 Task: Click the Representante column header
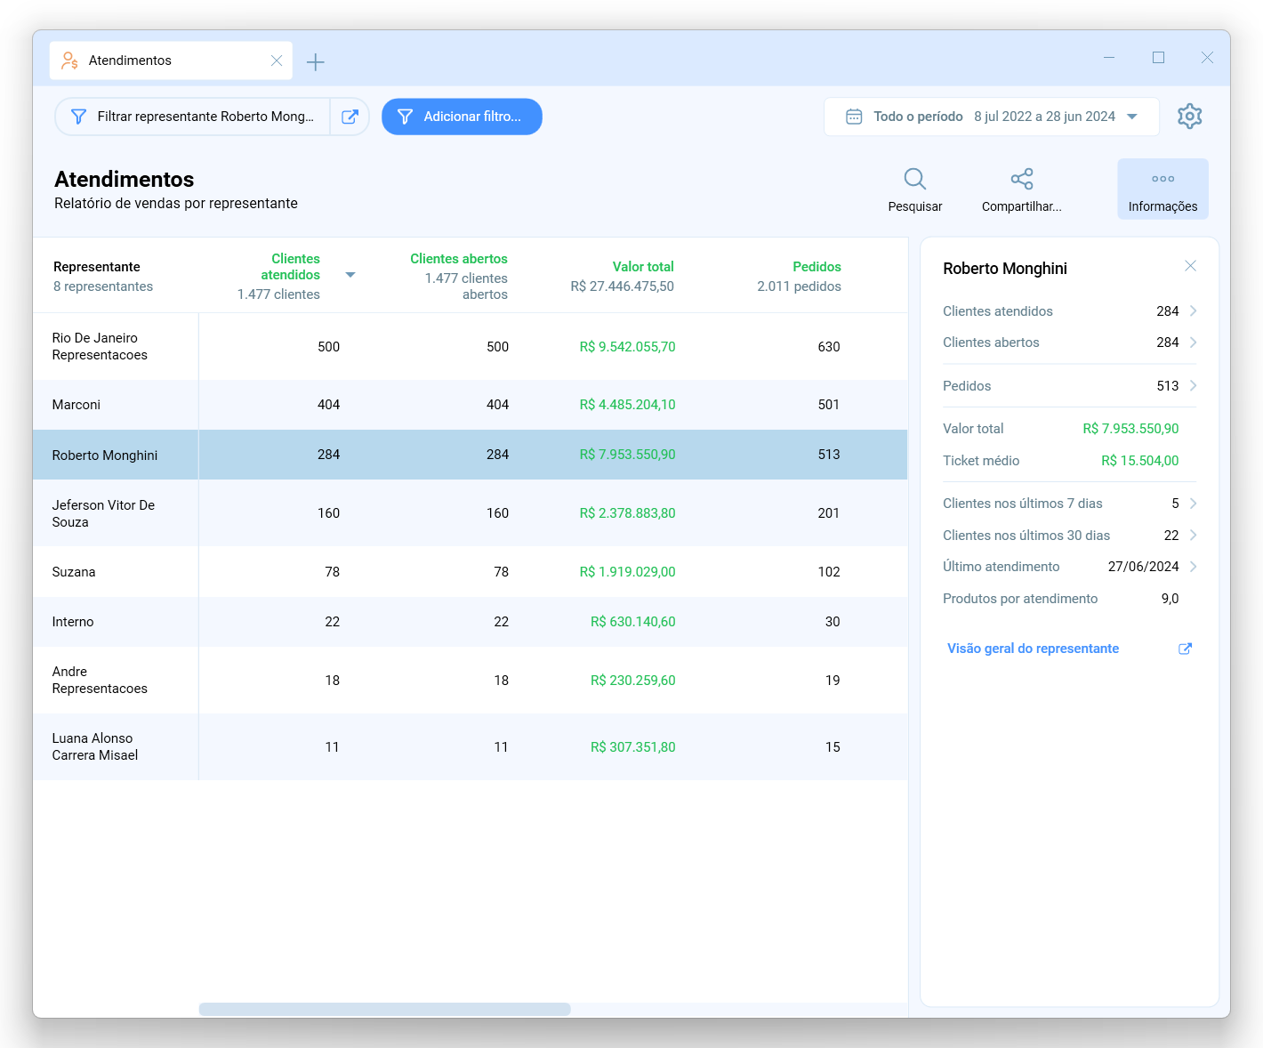point(97,267)
